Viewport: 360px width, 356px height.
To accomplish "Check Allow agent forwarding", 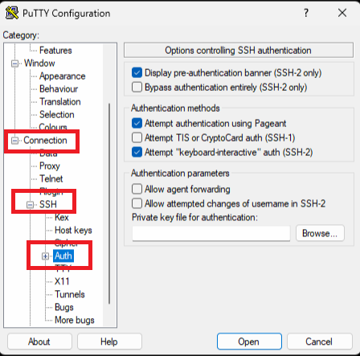I will [x=137, y=189].
